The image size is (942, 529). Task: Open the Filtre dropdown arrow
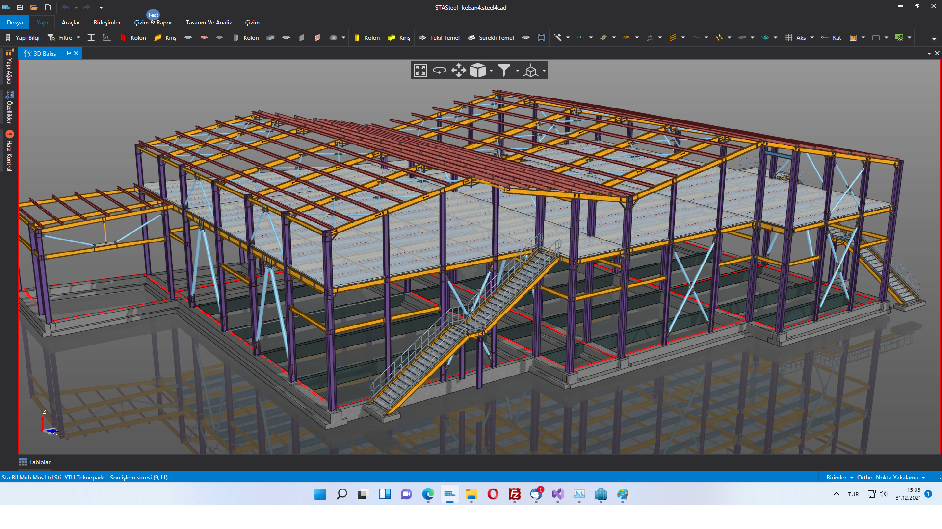[x=78, y=38]
